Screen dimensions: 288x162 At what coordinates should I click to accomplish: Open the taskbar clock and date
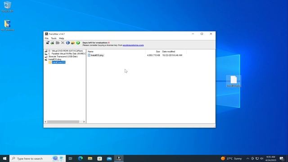coord(271,158)
